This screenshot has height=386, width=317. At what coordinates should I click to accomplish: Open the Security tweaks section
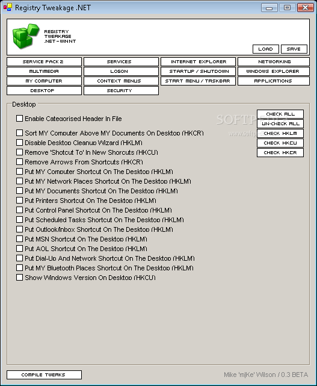pos(121,90)
